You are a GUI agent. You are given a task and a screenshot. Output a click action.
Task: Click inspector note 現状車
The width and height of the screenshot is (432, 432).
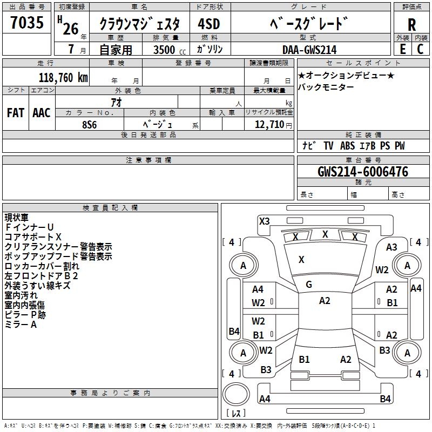pyautogui.click(x=17, y=218)
